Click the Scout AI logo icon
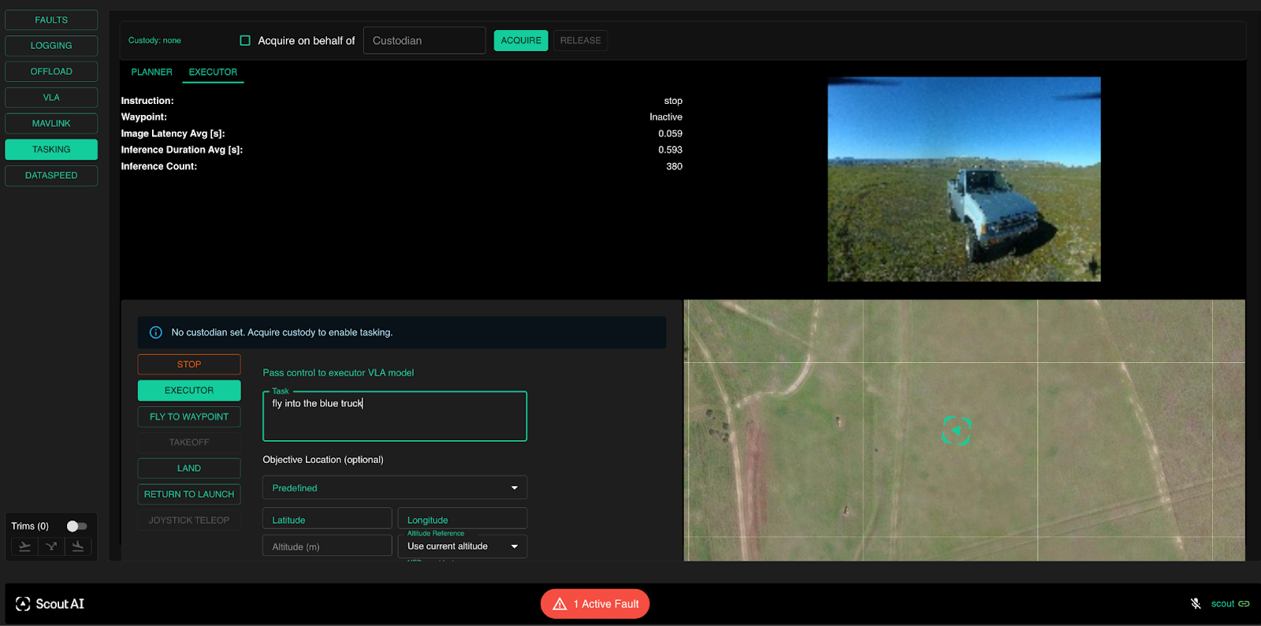Image resolution: width=1261 pixels, height=626 pixels. pos(23,604)
